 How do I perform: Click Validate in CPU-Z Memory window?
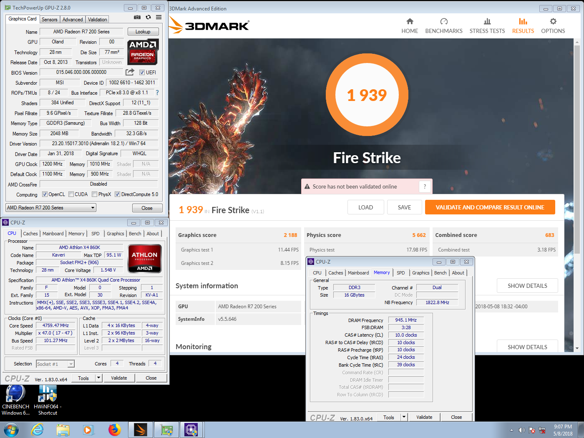(424, 417)
